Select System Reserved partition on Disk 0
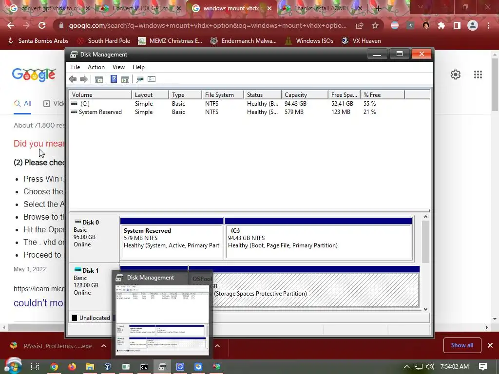This screenshot has width=499, height=374. coord(172,239)
